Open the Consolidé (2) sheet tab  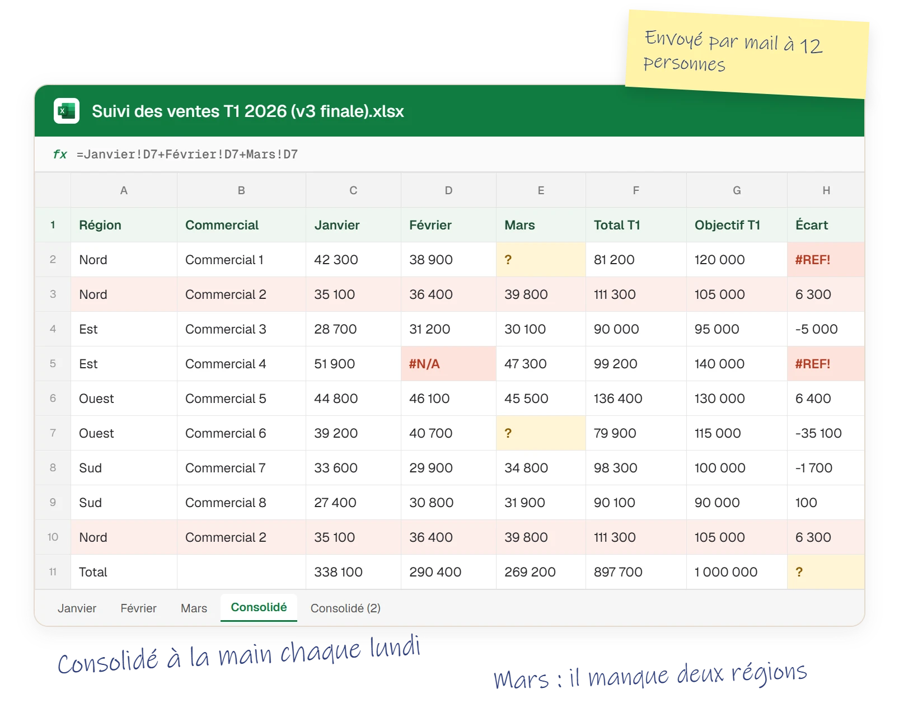tap(345, 608)
